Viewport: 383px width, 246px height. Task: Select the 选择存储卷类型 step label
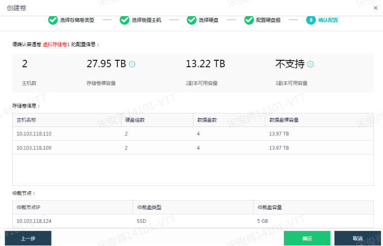click(x=77, y=20)
